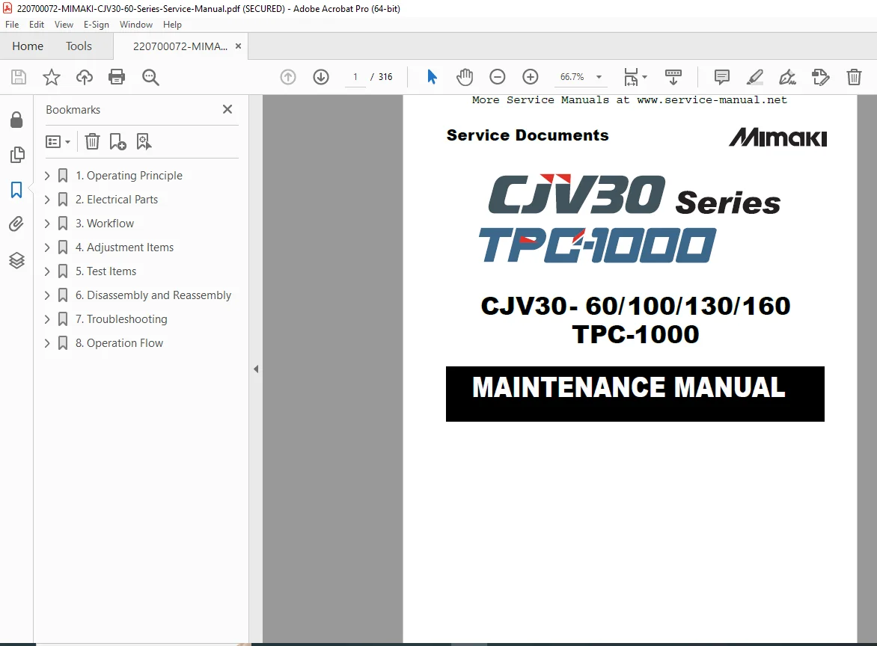Click the www.service-manual.net link text
Screen dimensions: 877x646
[x=712, y=100]
